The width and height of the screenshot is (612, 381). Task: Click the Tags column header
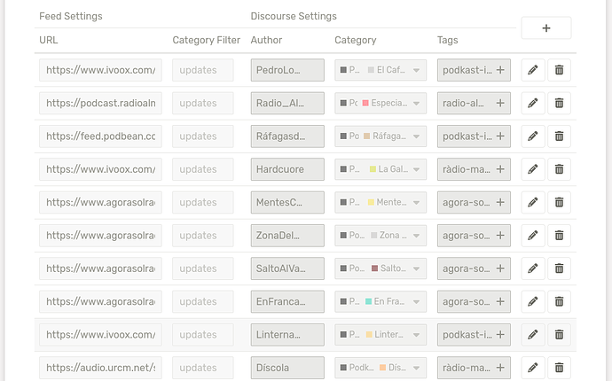[447, 40]
